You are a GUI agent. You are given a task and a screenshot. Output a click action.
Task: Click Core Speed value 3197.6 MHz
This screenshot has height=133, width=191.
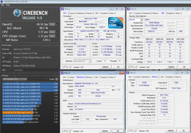[81, 46]
